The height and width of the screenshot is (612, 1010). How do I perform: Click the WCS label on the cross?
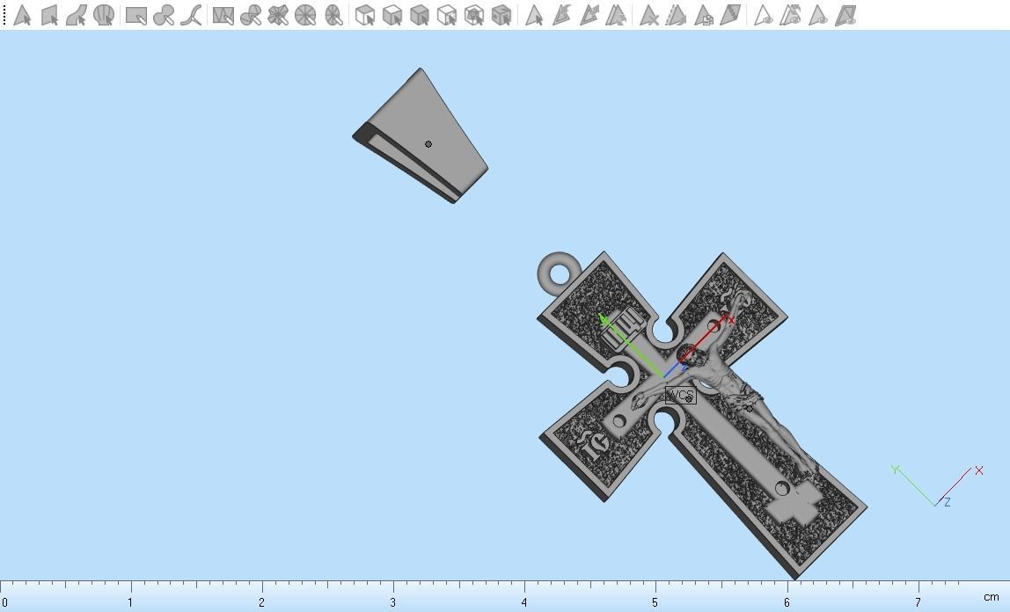click(x=680, y=395)
